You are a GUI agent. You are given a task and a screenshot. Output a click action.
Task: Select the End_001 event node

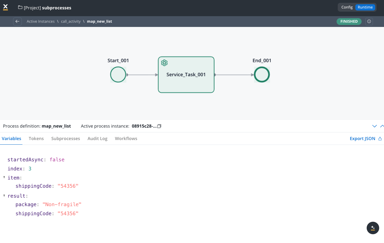pos(262,75)
